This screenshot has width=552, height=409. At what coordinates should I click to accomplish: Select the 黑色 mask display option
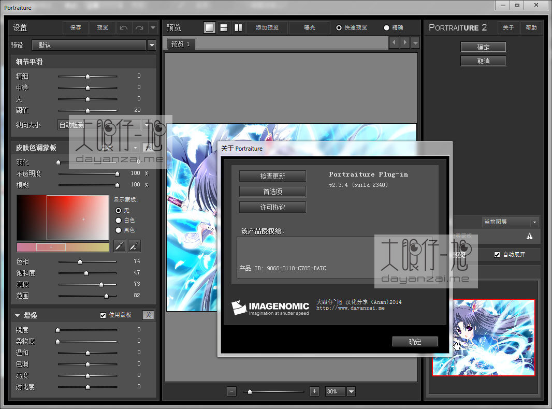[x=118, y=230]
